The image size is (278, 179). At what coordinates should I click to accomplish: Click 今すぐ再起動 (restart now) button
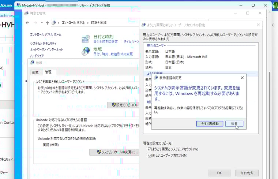coord(210,124)
